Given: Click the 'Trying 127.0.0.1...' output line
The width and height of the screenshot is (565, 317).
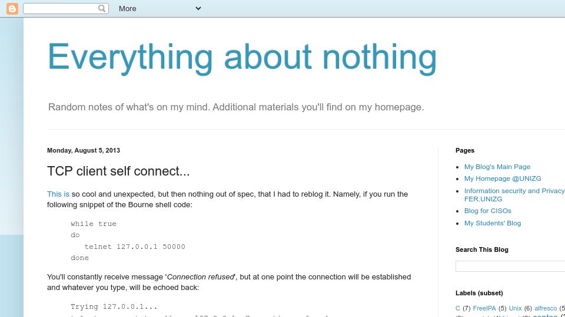Looking at the screenshot, I should click(114, 306).
